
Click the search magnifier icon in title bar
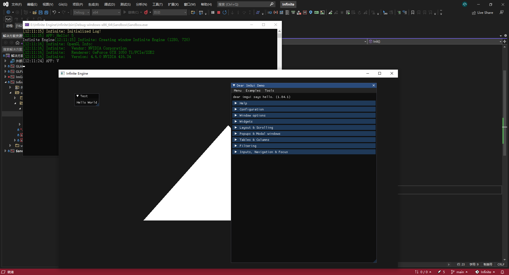click(272, 4)
